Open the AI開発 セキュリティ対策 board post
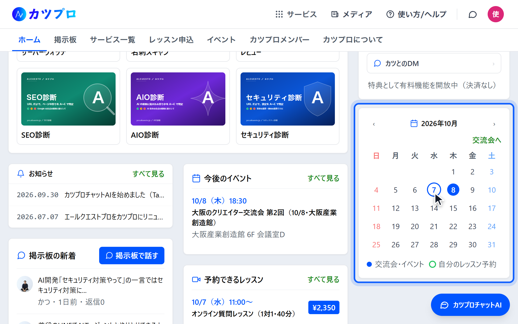 (x=91, y=291)
